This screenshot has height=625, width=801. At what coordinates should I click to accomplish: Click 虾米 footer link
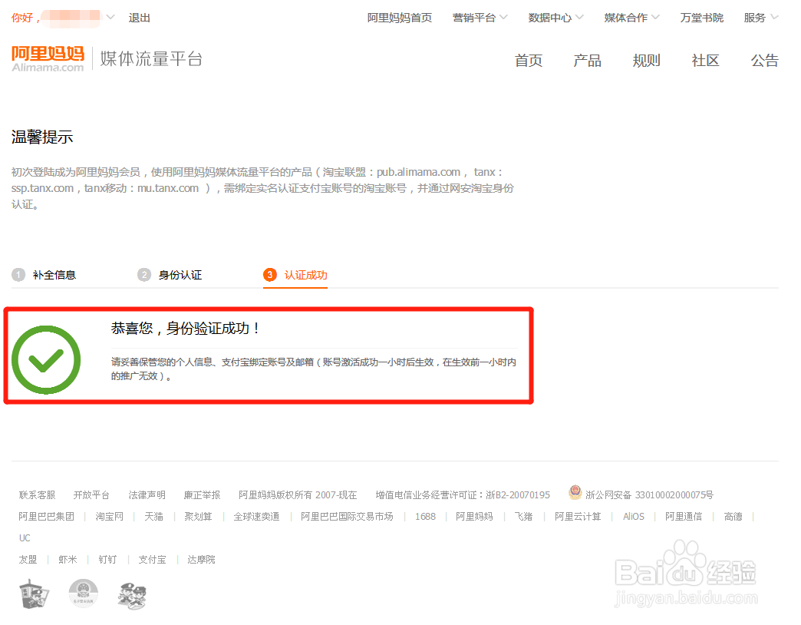68,559
